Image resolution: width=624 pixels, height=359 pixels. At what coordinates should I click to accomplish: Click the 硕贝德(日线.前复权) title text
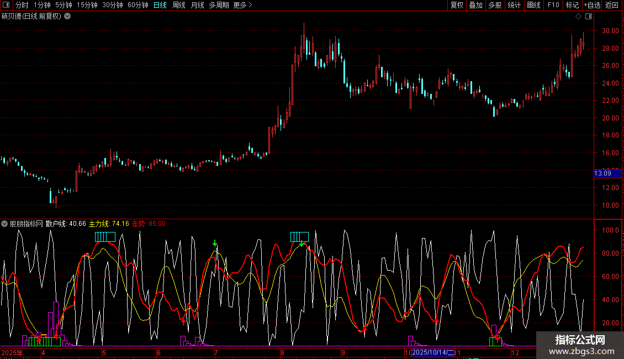tap(31, 16)
